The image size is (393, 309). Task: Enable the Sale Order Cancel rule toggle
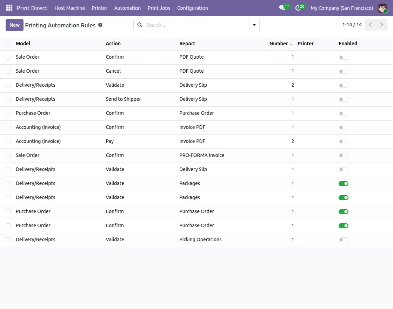click(343, 71)
